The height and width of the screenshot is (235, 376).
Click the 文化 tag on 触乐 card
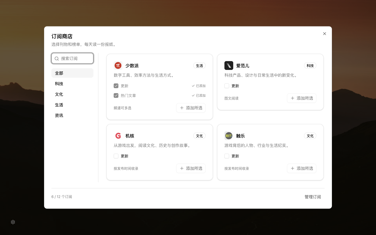(x=310, y=136)
